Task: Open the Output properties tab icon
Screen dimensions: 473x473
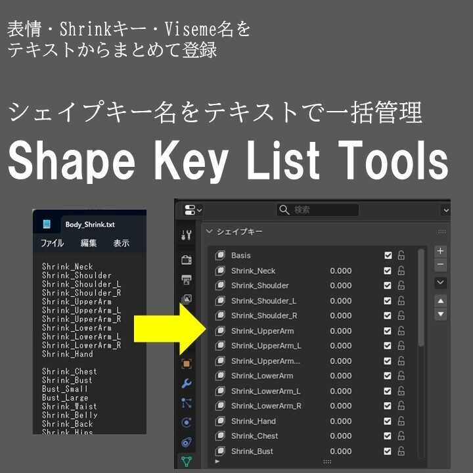Action: 187,280
